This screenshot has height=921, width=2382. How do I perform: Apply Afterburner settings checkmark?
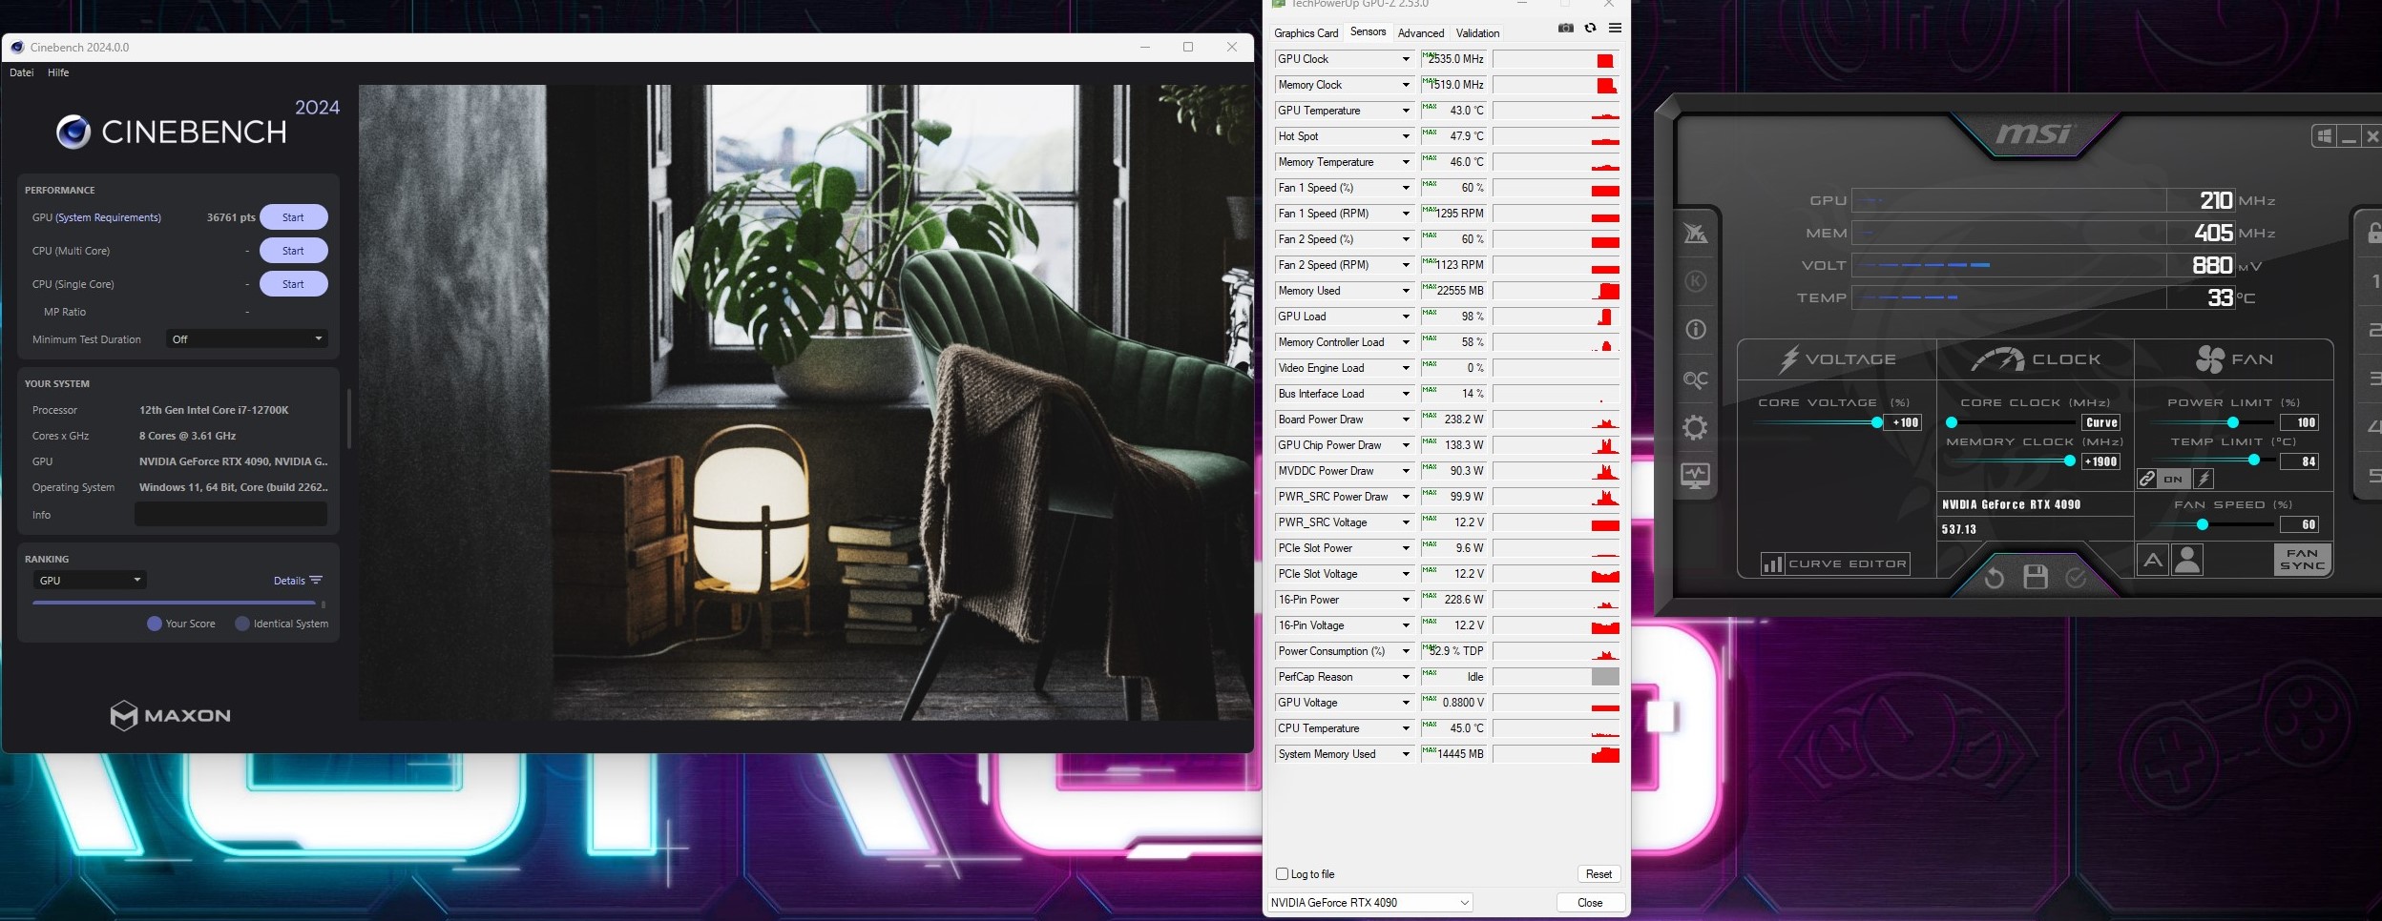click(2076, 578)
